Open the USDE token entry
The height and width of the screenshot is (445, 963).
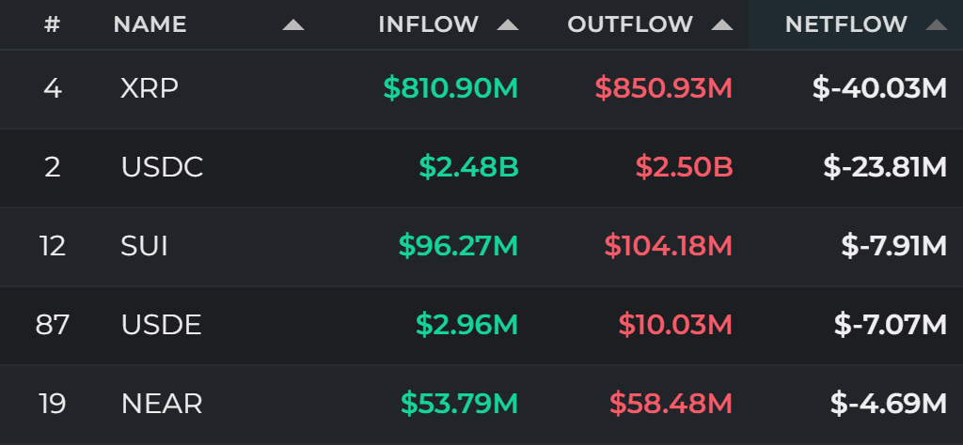point(162,325)
